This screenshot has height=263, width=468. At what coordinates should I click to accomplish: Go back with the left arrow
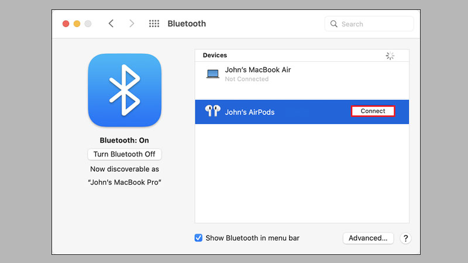coord(111,24)
